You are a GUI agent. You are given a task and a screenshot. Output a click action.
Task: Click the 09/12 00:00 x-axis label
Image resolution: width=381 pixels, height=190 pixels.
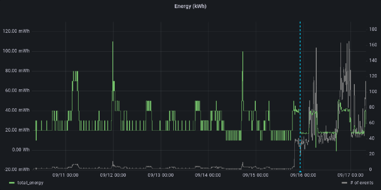[x=113, y=175]
